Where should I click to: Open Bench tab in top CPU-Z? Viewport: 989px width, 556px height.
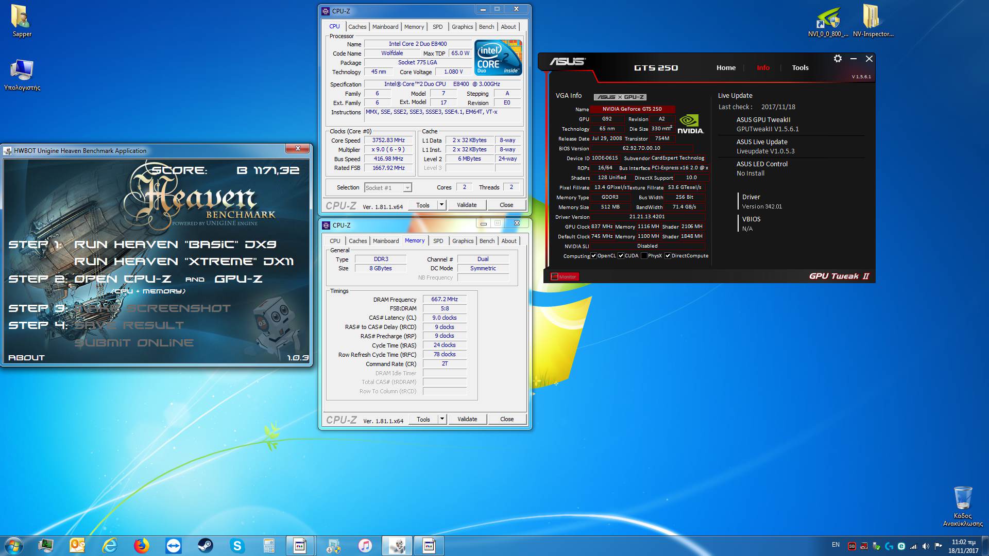(x=486, y=27)
